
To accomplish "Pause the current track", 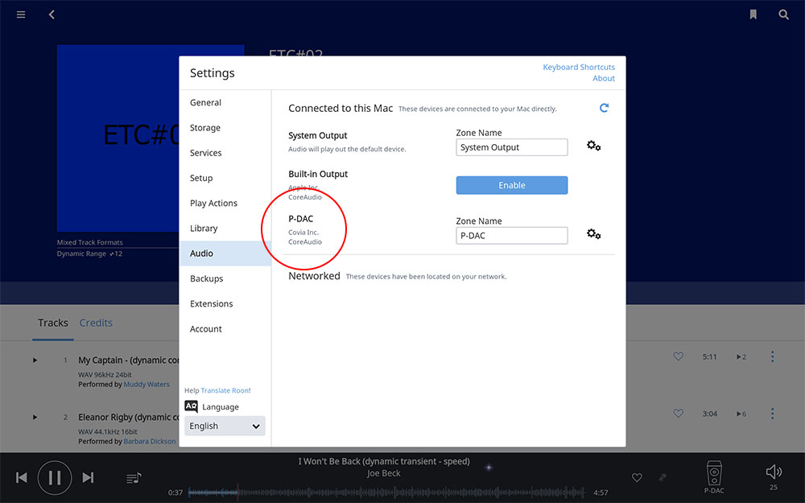I will (x=55, y=478).
